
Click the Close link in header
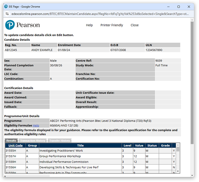click(135, 25)
